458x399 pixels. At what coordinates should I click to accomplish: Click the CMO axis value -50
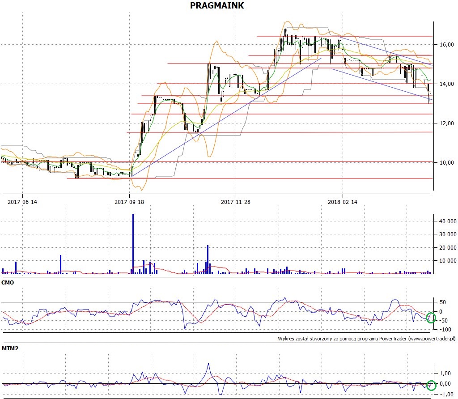pyautogui.click(x=443, y=321)
